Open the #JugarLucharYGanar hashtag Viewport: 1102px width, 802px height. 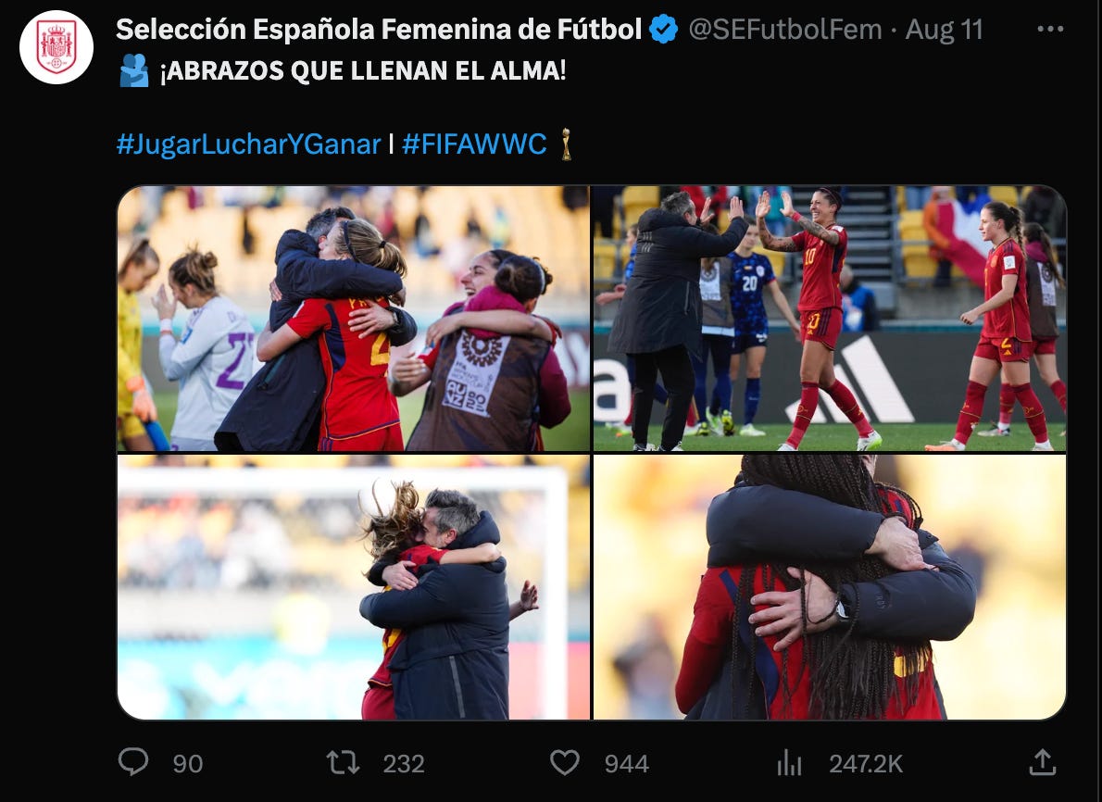click(249, 144)
